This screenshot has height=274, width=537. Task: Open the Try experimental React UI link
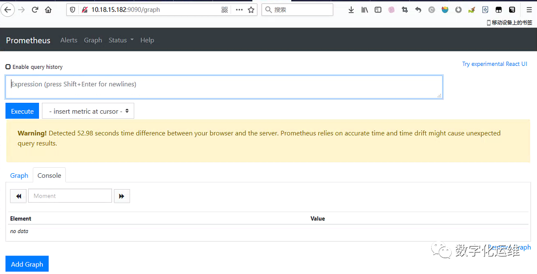pos(494,64)
